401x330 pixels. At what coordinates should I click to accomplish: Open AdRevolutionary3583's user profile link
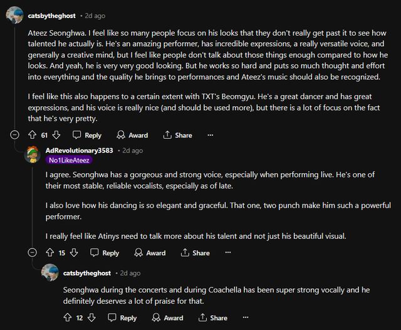[80, 151]
